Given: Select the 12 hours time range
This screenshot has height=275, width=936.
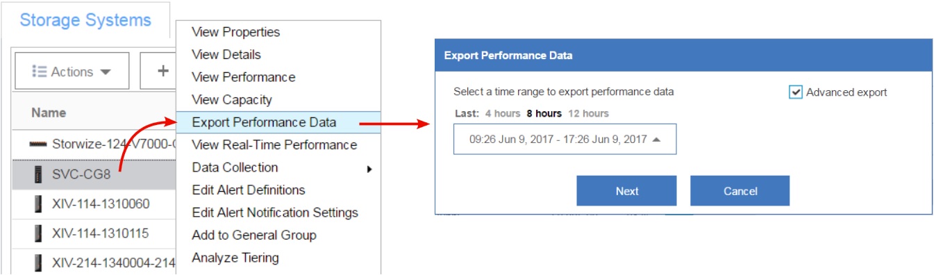Looking at the screenshot, I should coord(588,113).
